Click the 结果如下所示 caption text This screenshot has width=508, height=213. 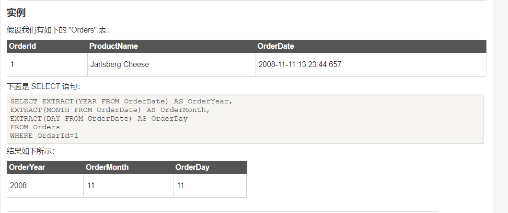point(31,151)
